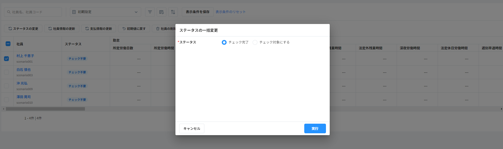Open the column settings icon
503x149 pixels.
point(162,12)
